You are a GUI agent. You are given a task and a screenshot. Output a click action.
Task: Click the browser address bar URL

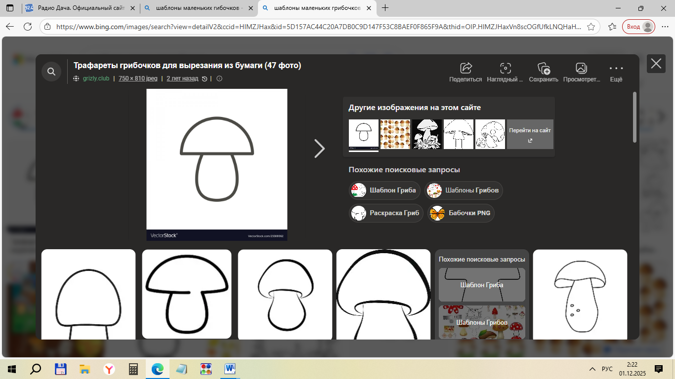point(316,27)
